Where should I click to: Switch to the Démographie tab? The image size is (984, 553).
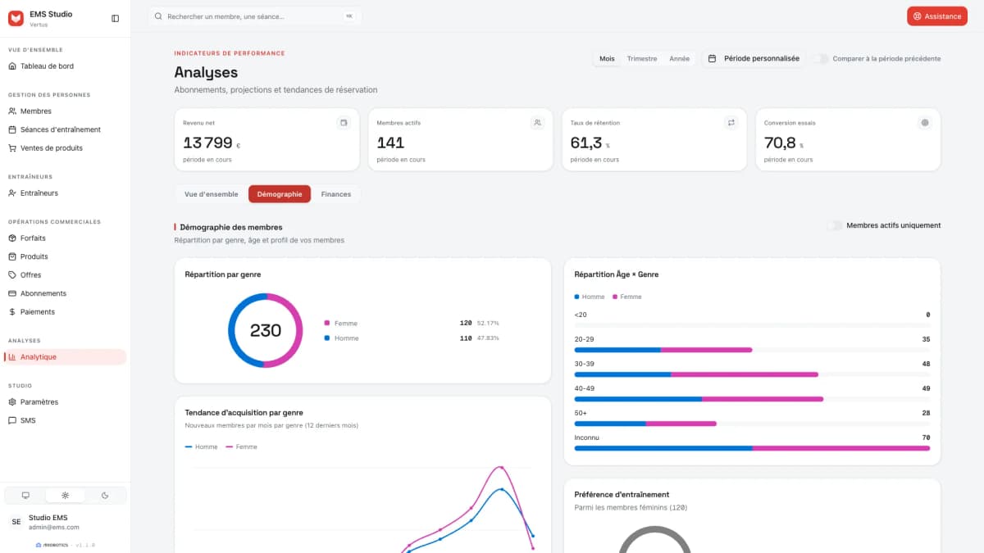point(280,194)
